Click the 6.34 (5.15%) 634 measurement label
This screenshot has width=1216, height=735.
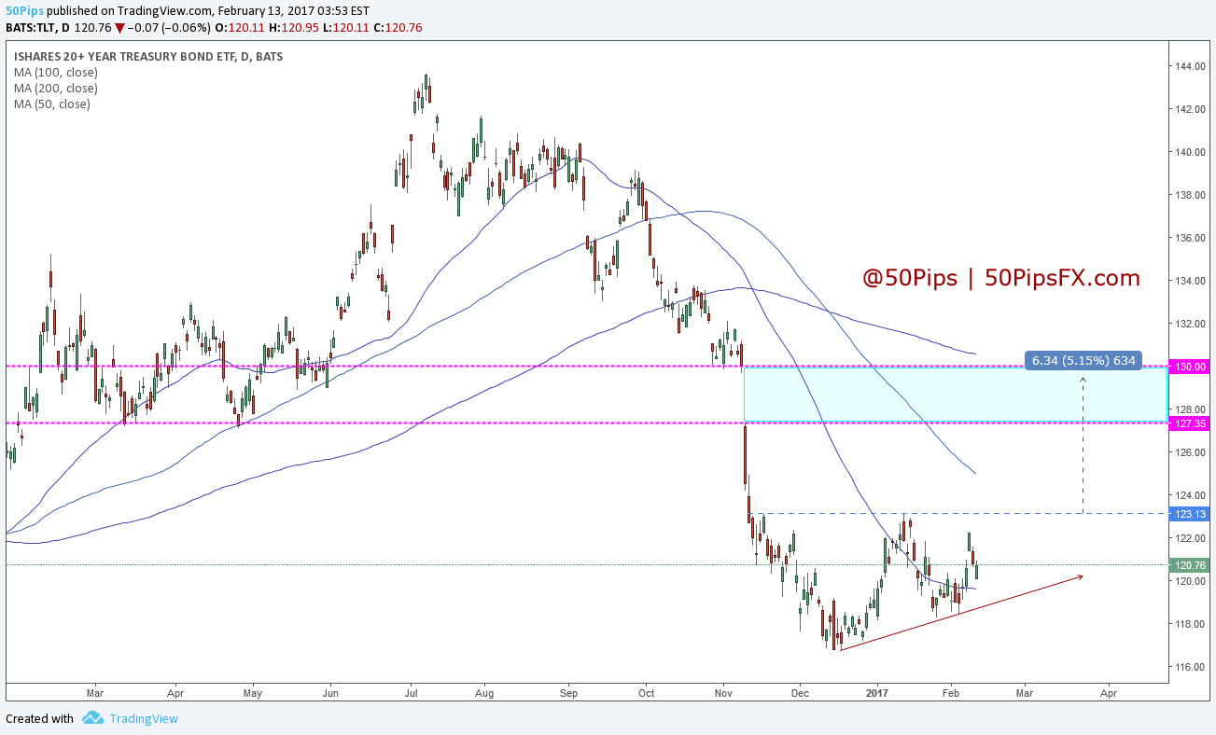point(1083,360)
